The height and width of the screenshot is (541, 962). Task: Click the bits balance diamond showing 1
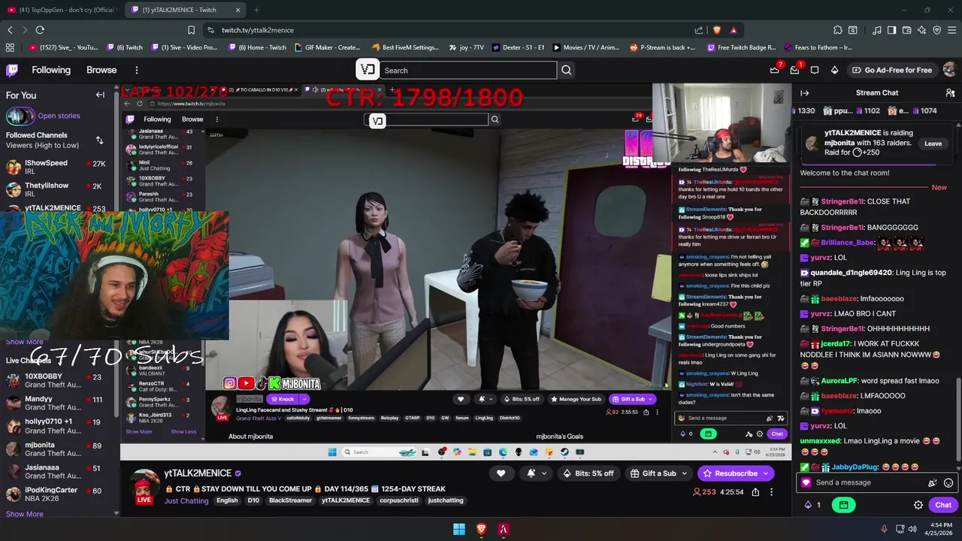coord(812,505)
